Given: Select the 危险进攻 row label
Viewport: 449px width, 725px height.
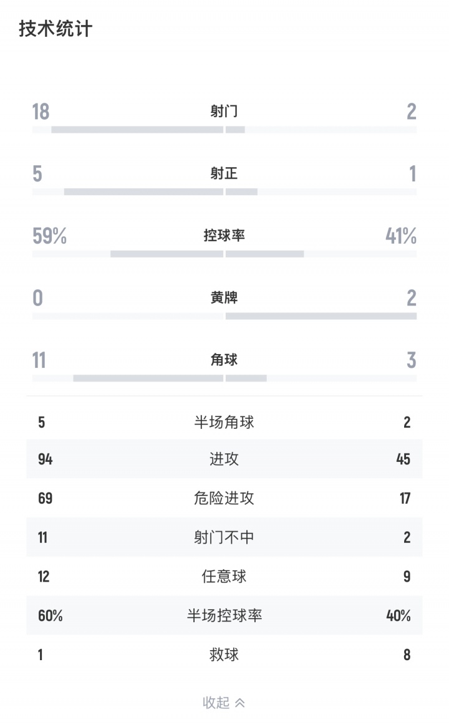Looking at the screenshot, I should click(224, 498).
